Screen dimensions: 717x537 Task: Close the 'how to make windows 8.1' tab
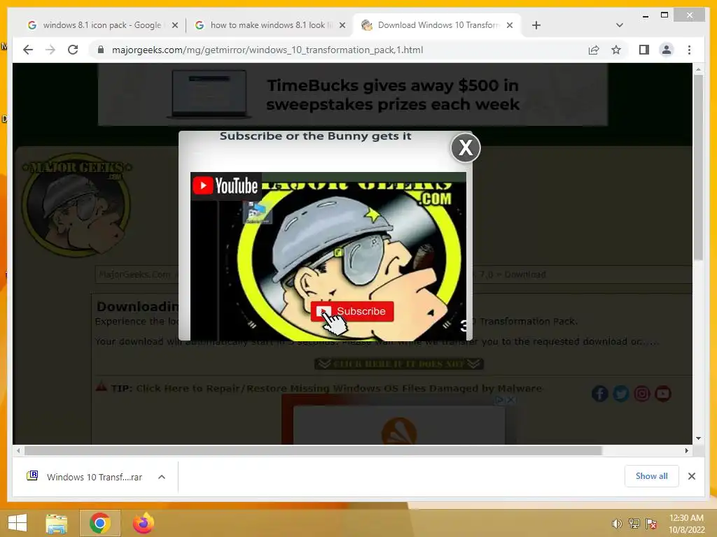[342, 25]
